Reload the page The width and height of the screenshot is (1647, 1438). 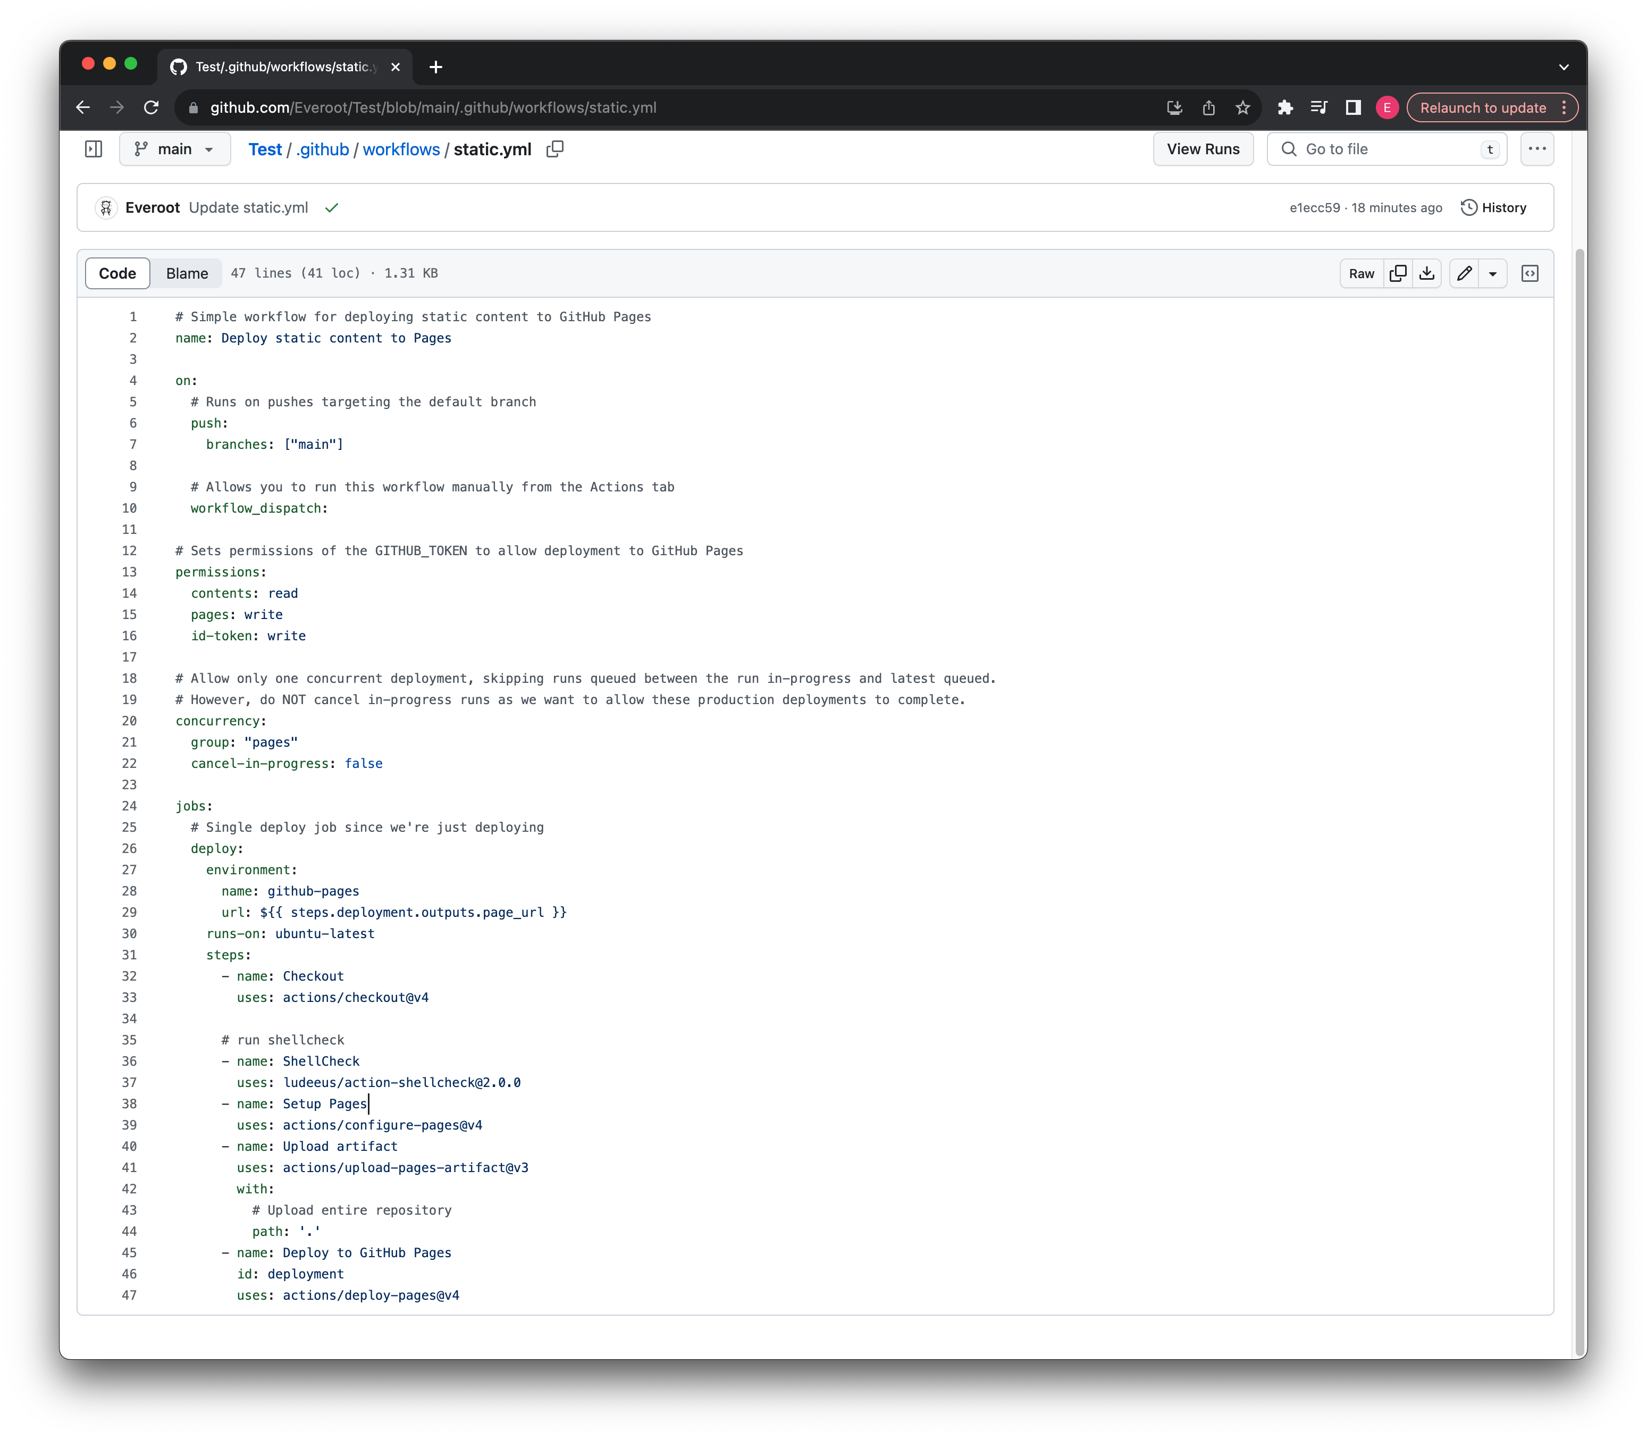(151, 107)
